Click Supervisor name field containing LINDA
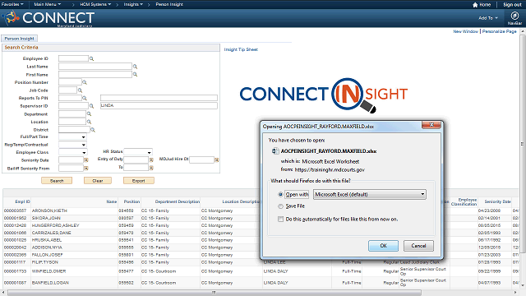The height and width of the screenshot is (296, 526). coord(159,106)
